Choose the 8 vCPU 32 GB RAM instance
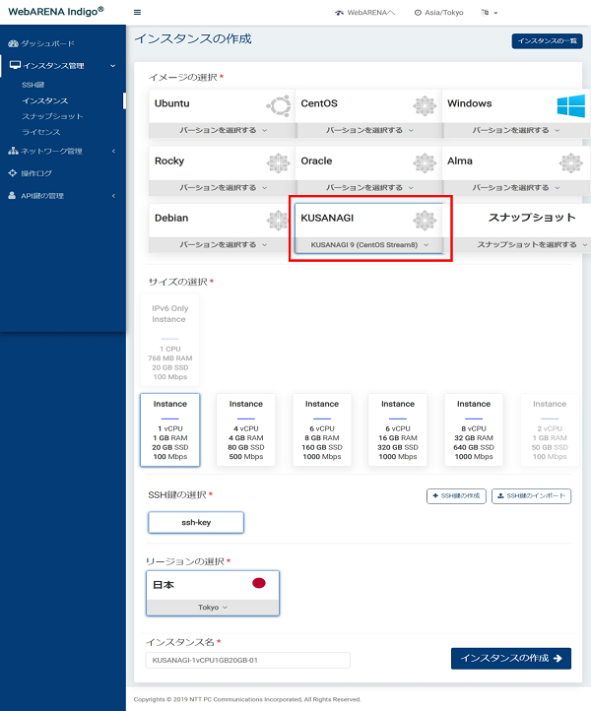 point(473,429)
